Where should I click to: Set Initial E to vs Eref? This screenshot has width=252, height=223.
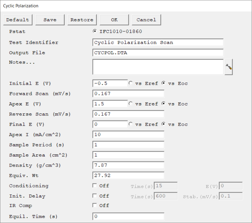[x=130, y=83]
